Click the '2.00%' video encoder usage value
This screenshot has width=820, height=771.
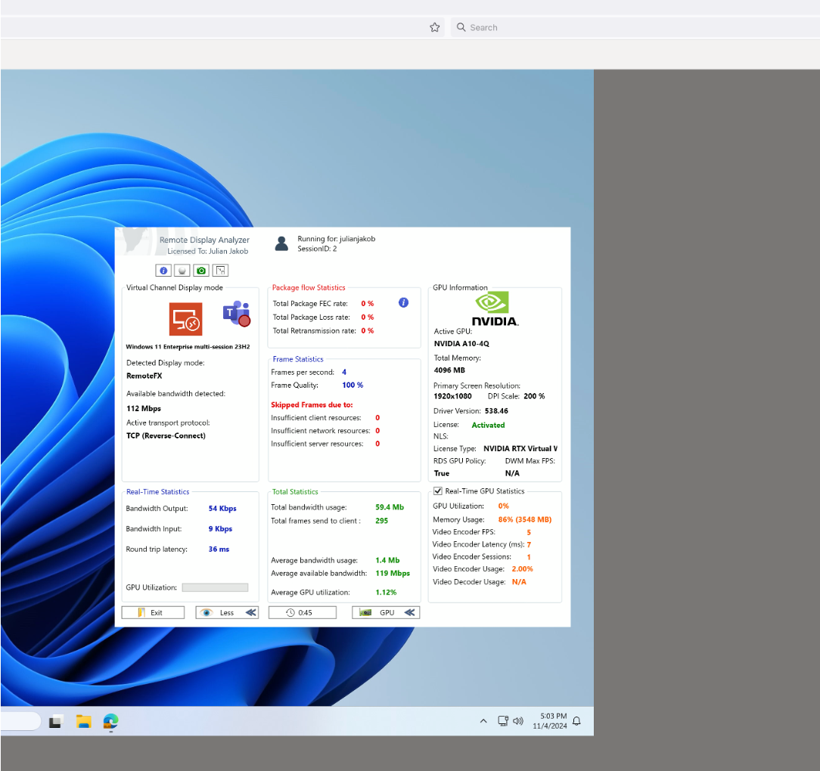[523, 568]
